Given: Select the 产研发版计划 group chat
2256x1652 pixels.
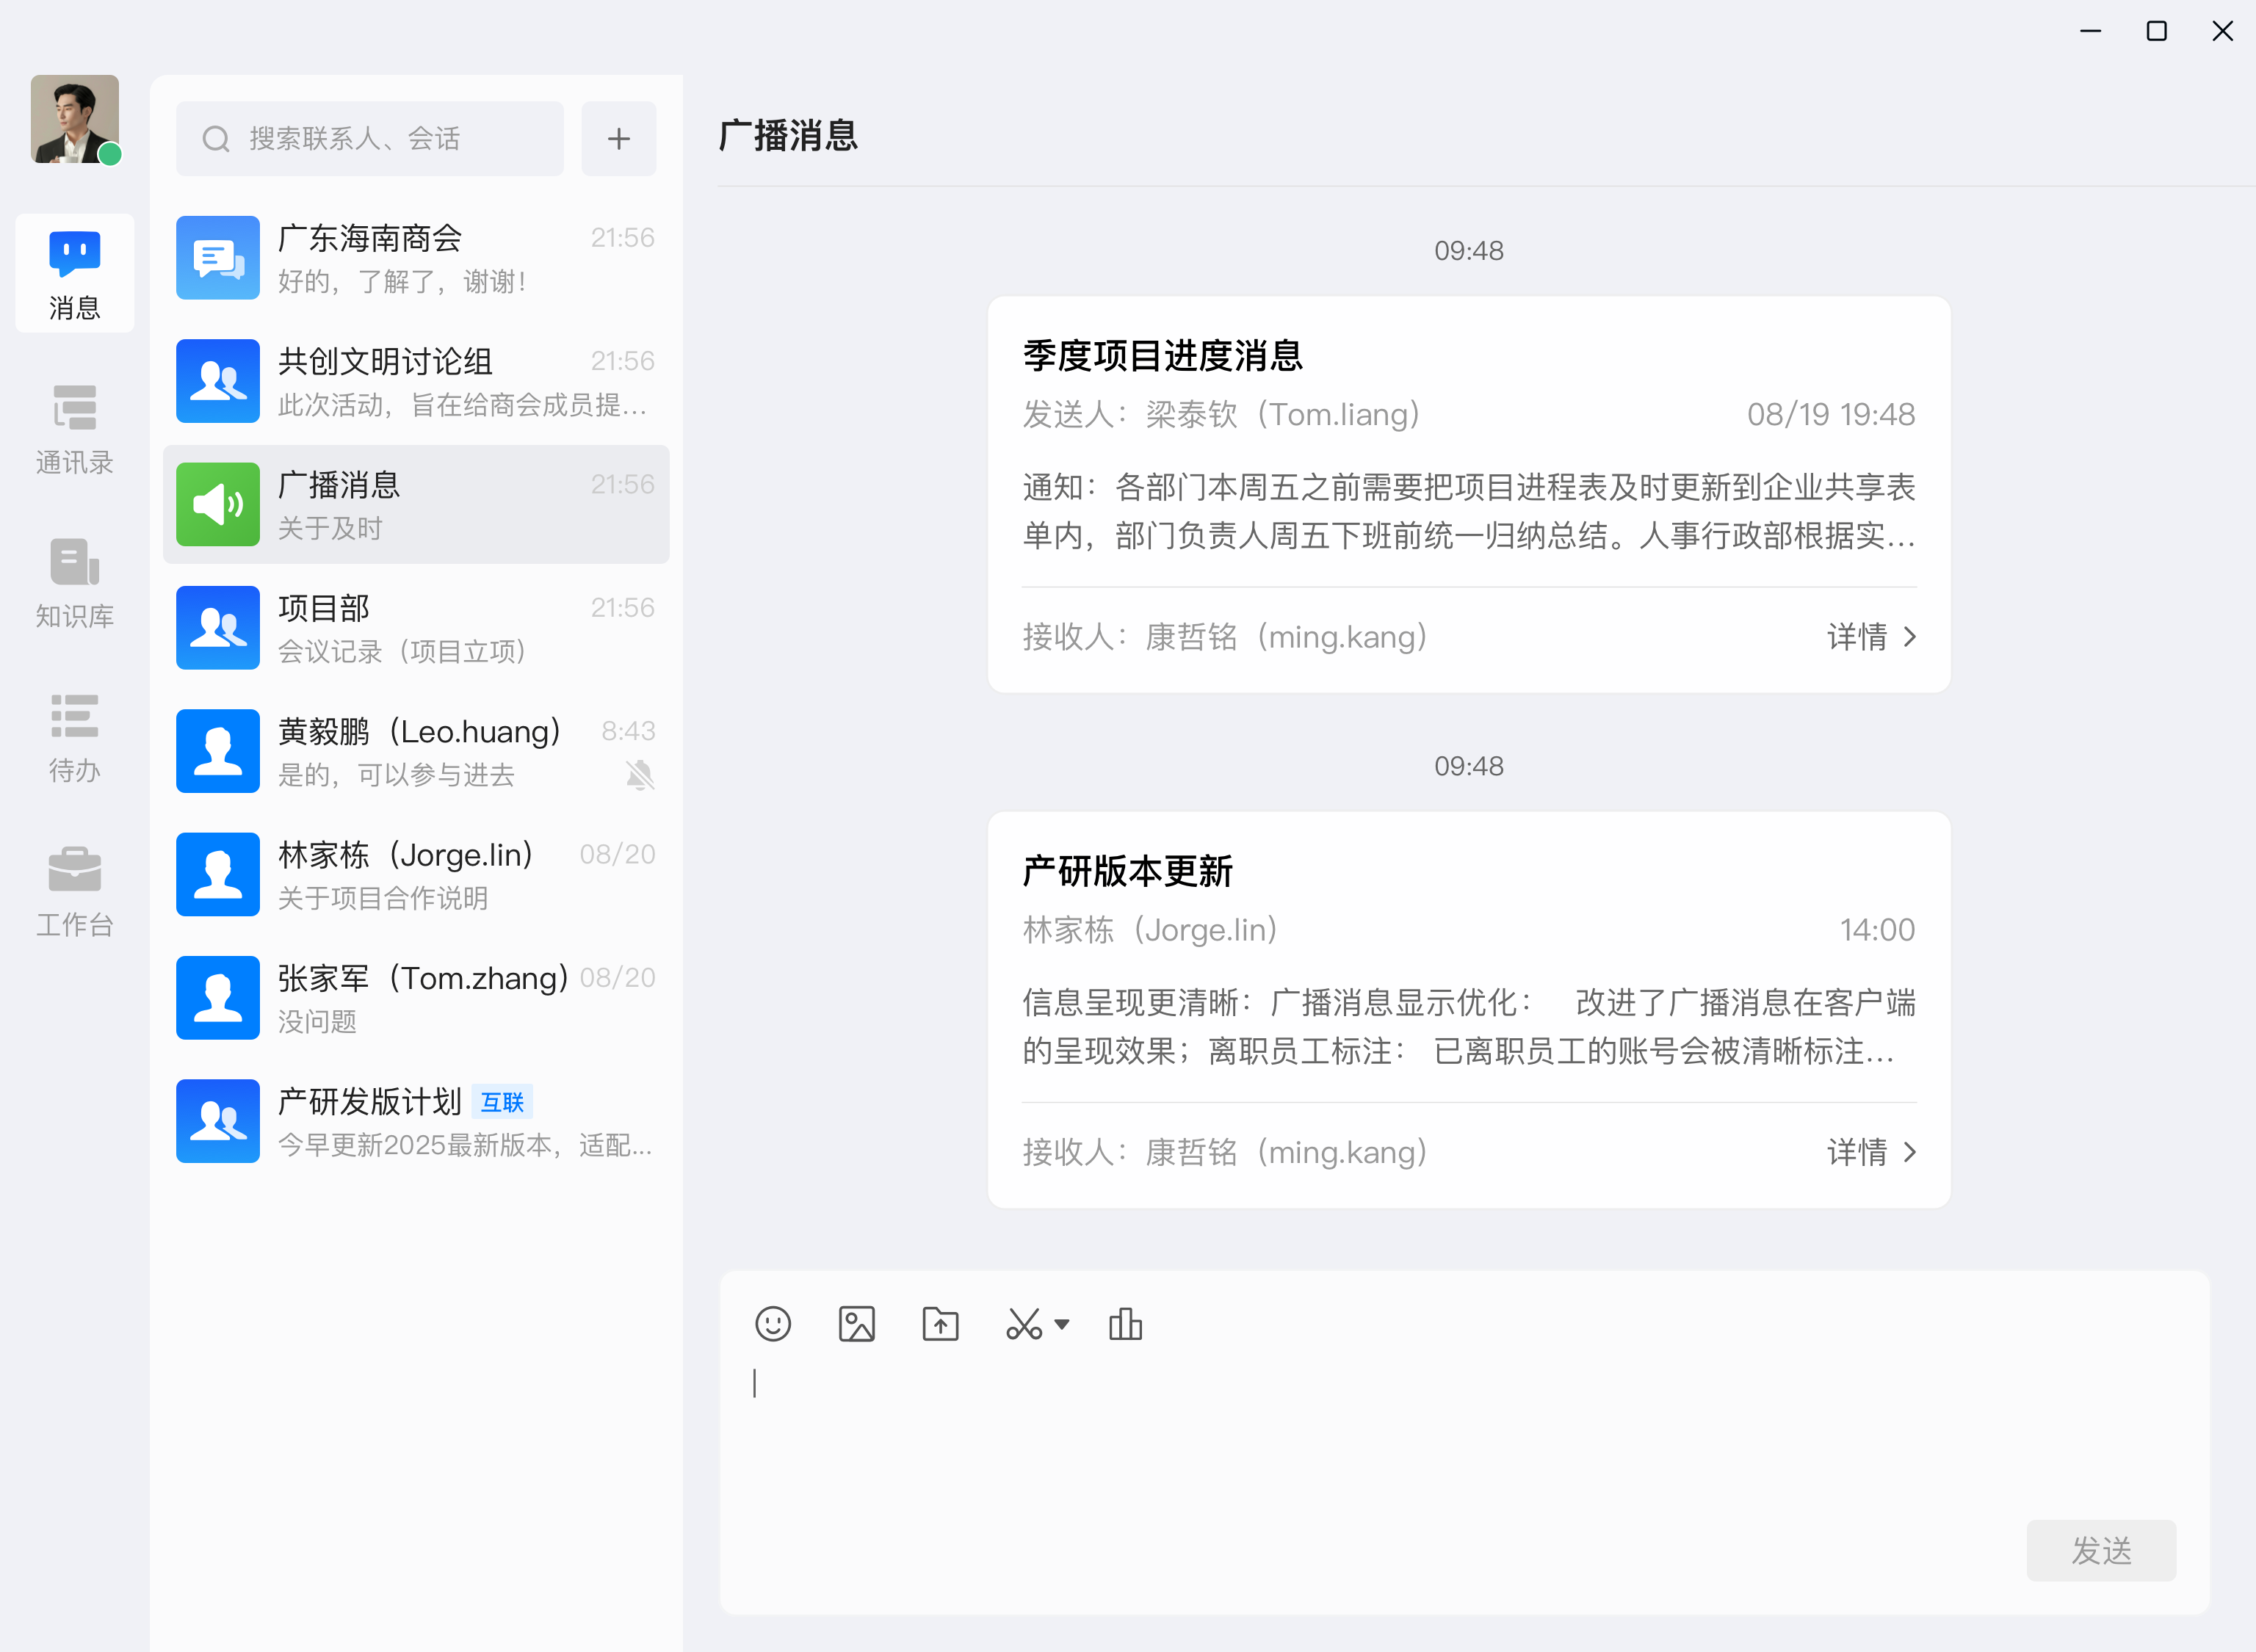Looking at the screenshot, I should (x=415, y=1121).
